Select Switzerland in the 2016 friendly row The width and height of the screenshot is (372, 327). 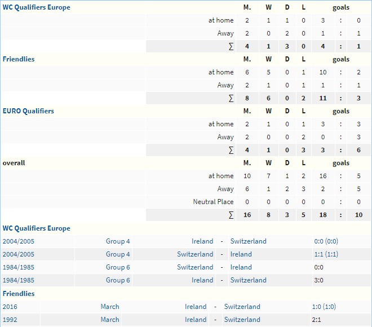click(242, 307)
